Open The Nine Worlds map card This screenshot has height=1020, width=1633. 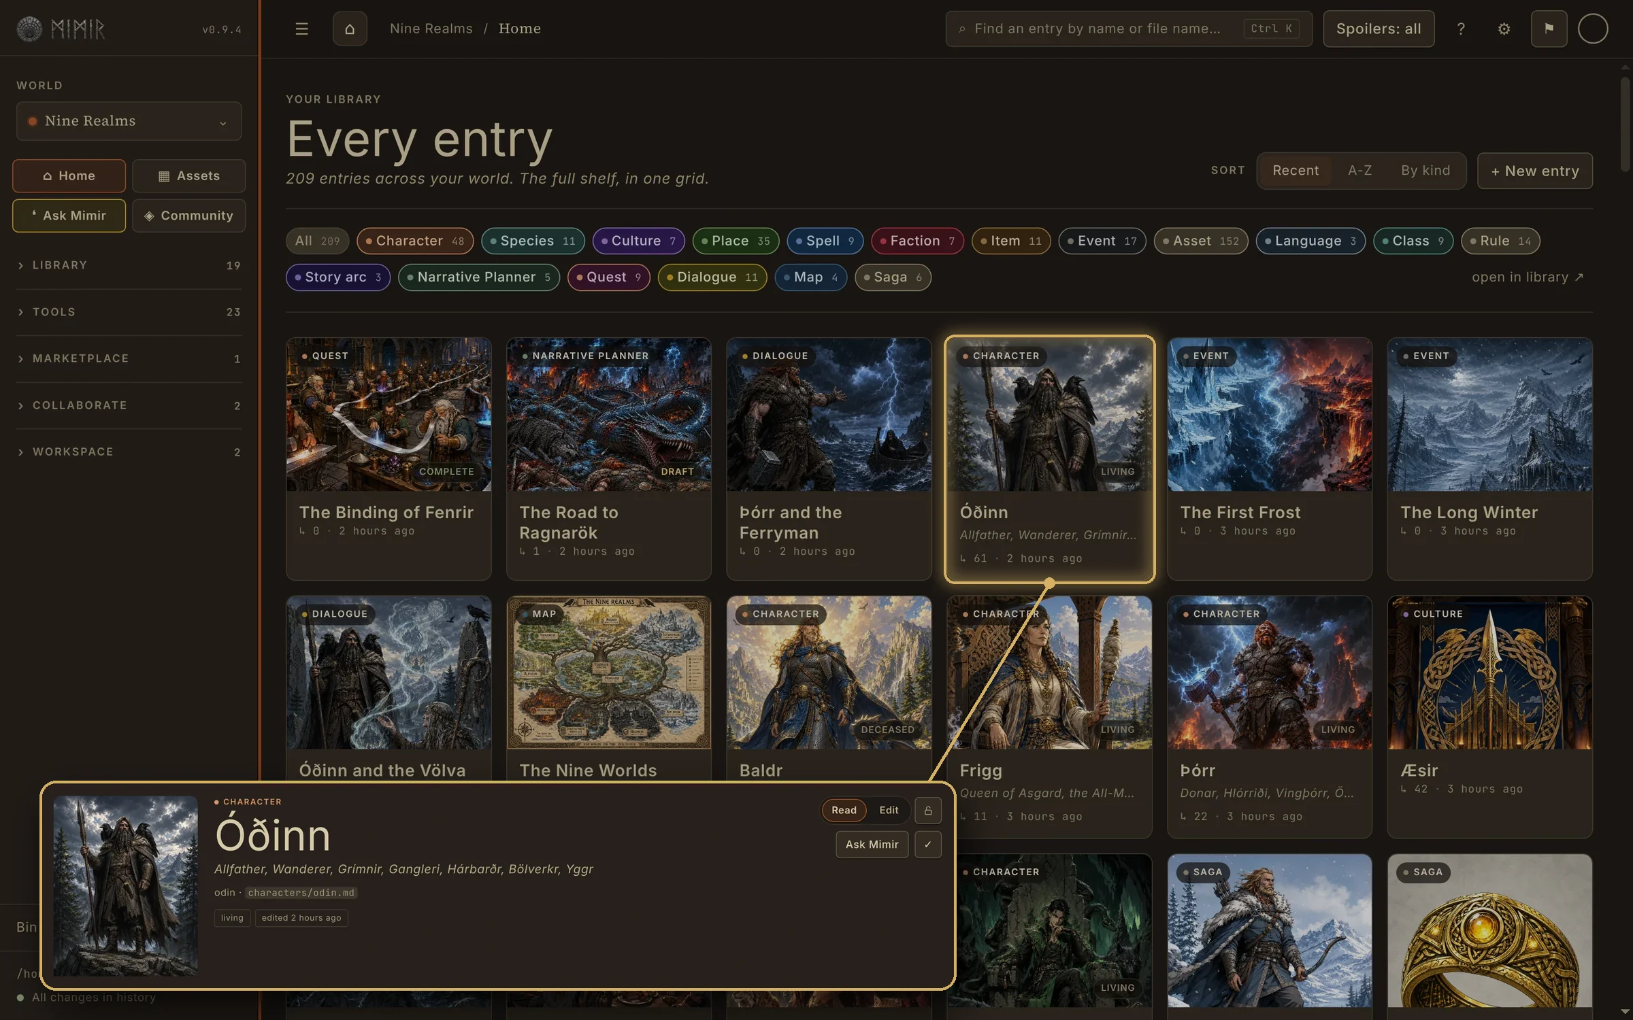(x=609, y=688)
